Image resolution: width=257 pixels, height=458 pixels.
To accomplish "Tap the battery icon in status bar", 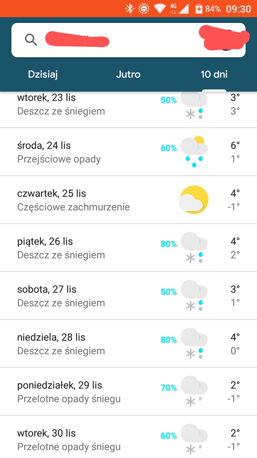I will (199, 9).
